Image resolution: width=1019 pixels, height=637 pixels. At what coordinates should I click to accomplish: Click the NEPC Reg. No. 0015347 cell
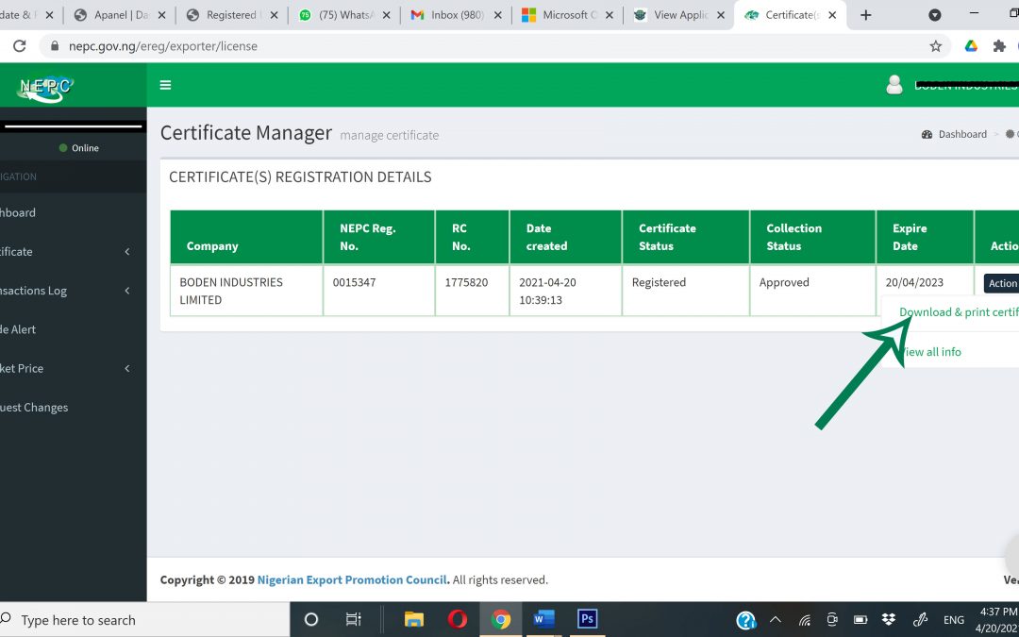pos(379,291)
